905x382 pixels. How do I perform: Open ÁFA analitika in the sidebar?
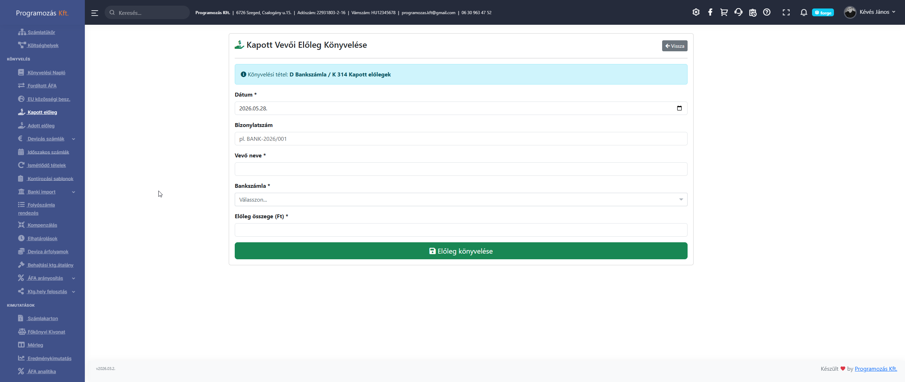[37, 371]
